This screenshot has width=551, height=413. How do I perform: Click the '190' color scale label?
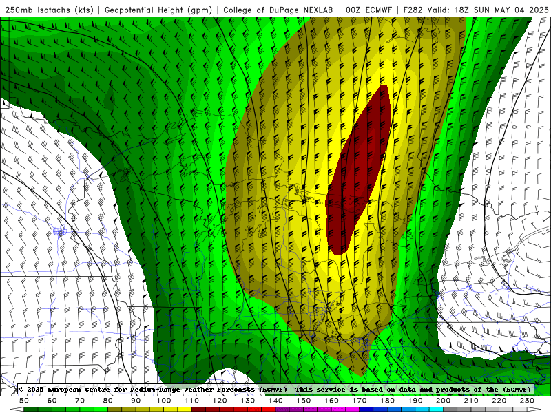[x=415, y=401]
